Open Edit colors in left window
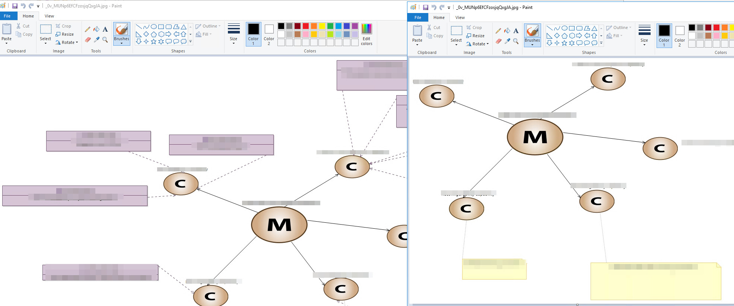 pos(366,35)
